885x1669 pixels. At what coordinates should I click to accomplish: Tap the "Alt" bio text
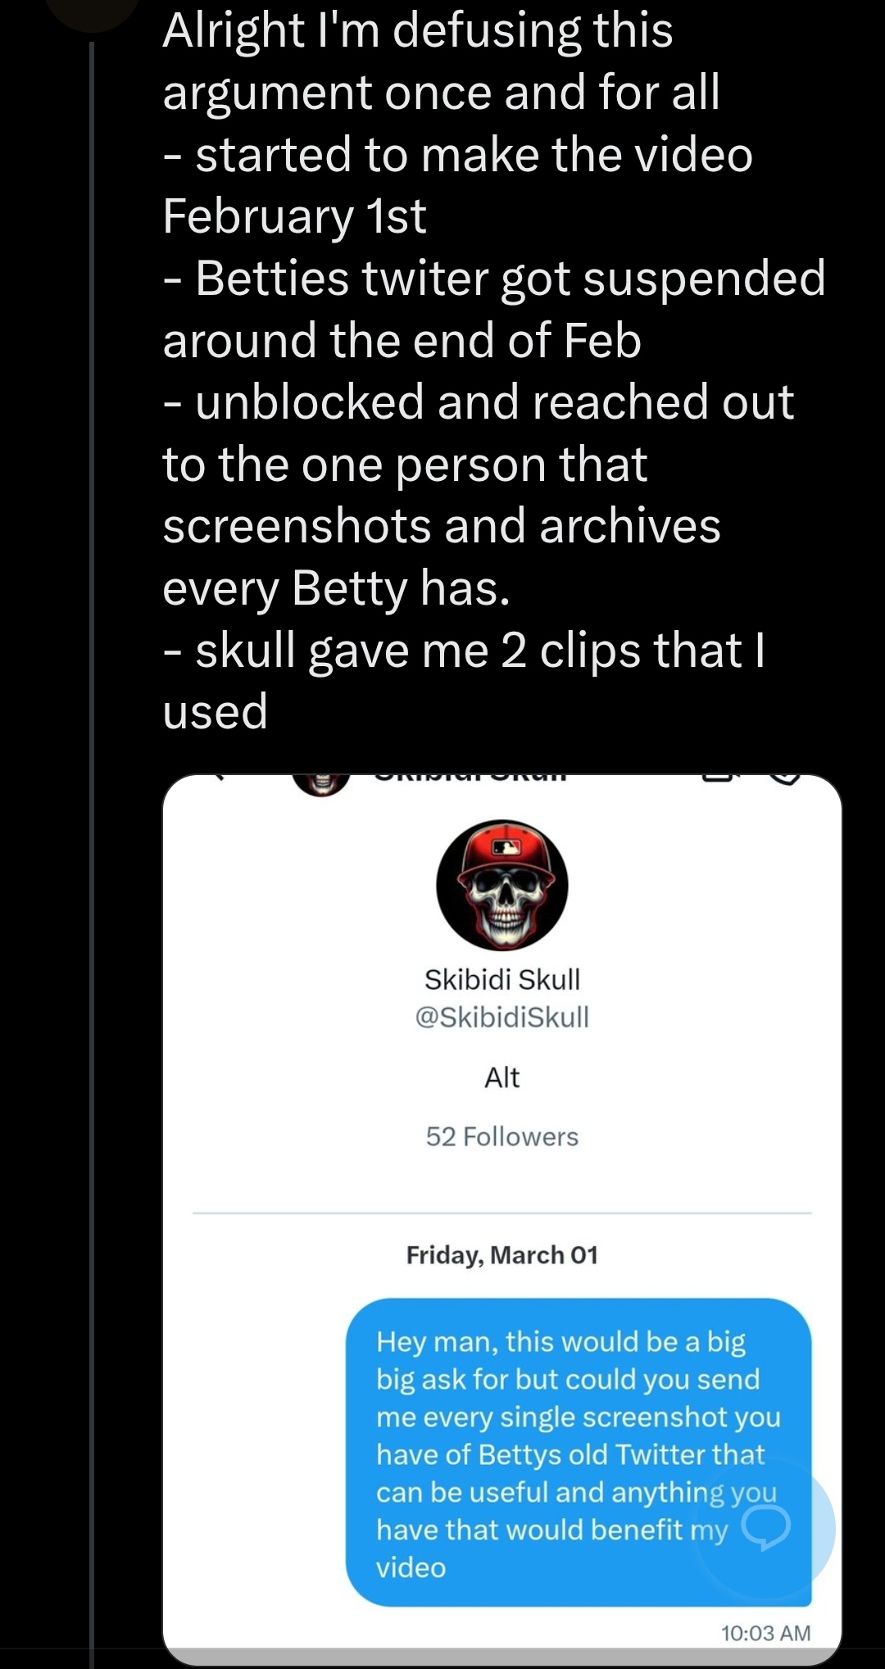501,1077
